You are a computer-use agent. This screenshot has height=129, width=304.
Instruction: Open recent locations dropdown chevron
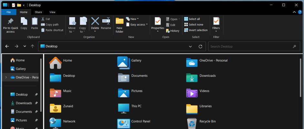coord(25,46)
